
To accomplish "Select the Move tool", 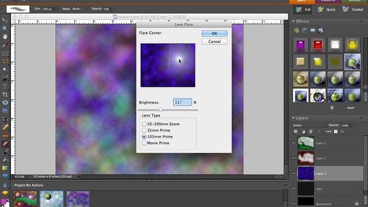I will [x=5, y=20].
